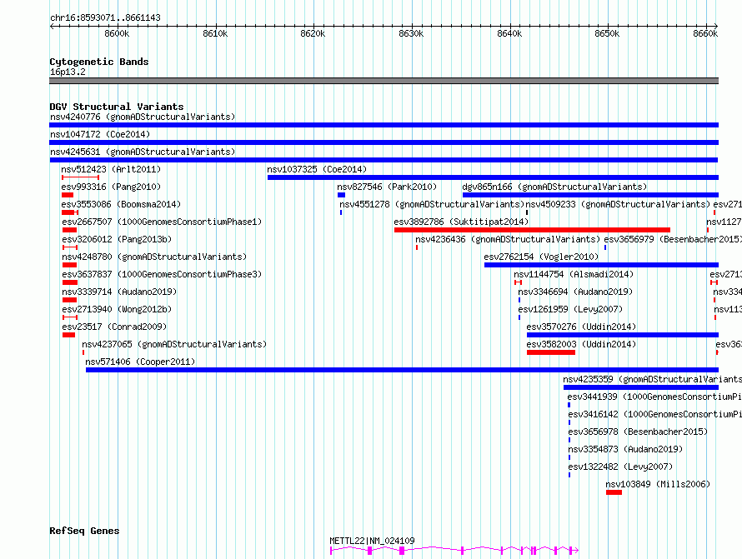This screenshot has width=742, height=559.
Task: Open esv3582003 (Uddin2014) label
Action: (x=581, y=344)
